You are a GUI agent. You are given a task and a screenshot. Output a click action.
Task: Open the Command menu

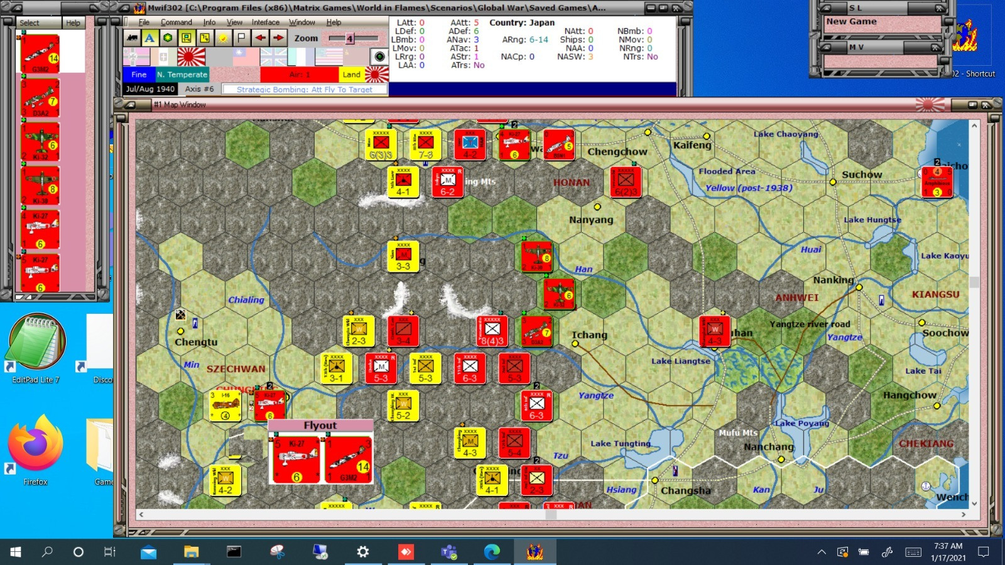[x=177, y=22]
